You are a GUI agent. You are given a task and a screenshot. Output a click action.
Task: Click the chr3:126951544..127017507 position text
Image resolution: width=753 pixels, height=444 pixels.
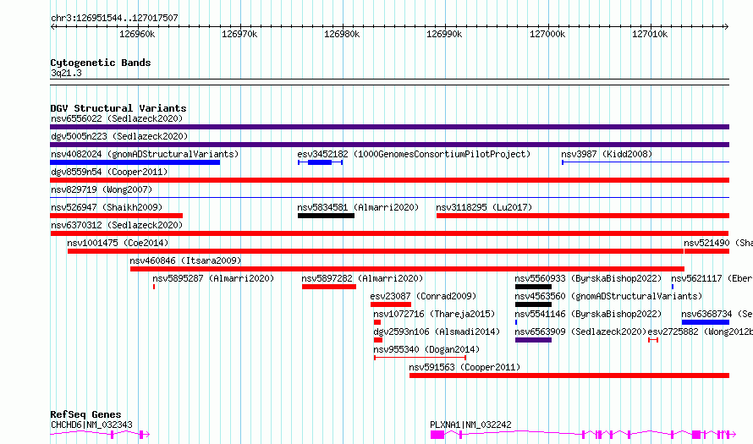coord(114,18)
